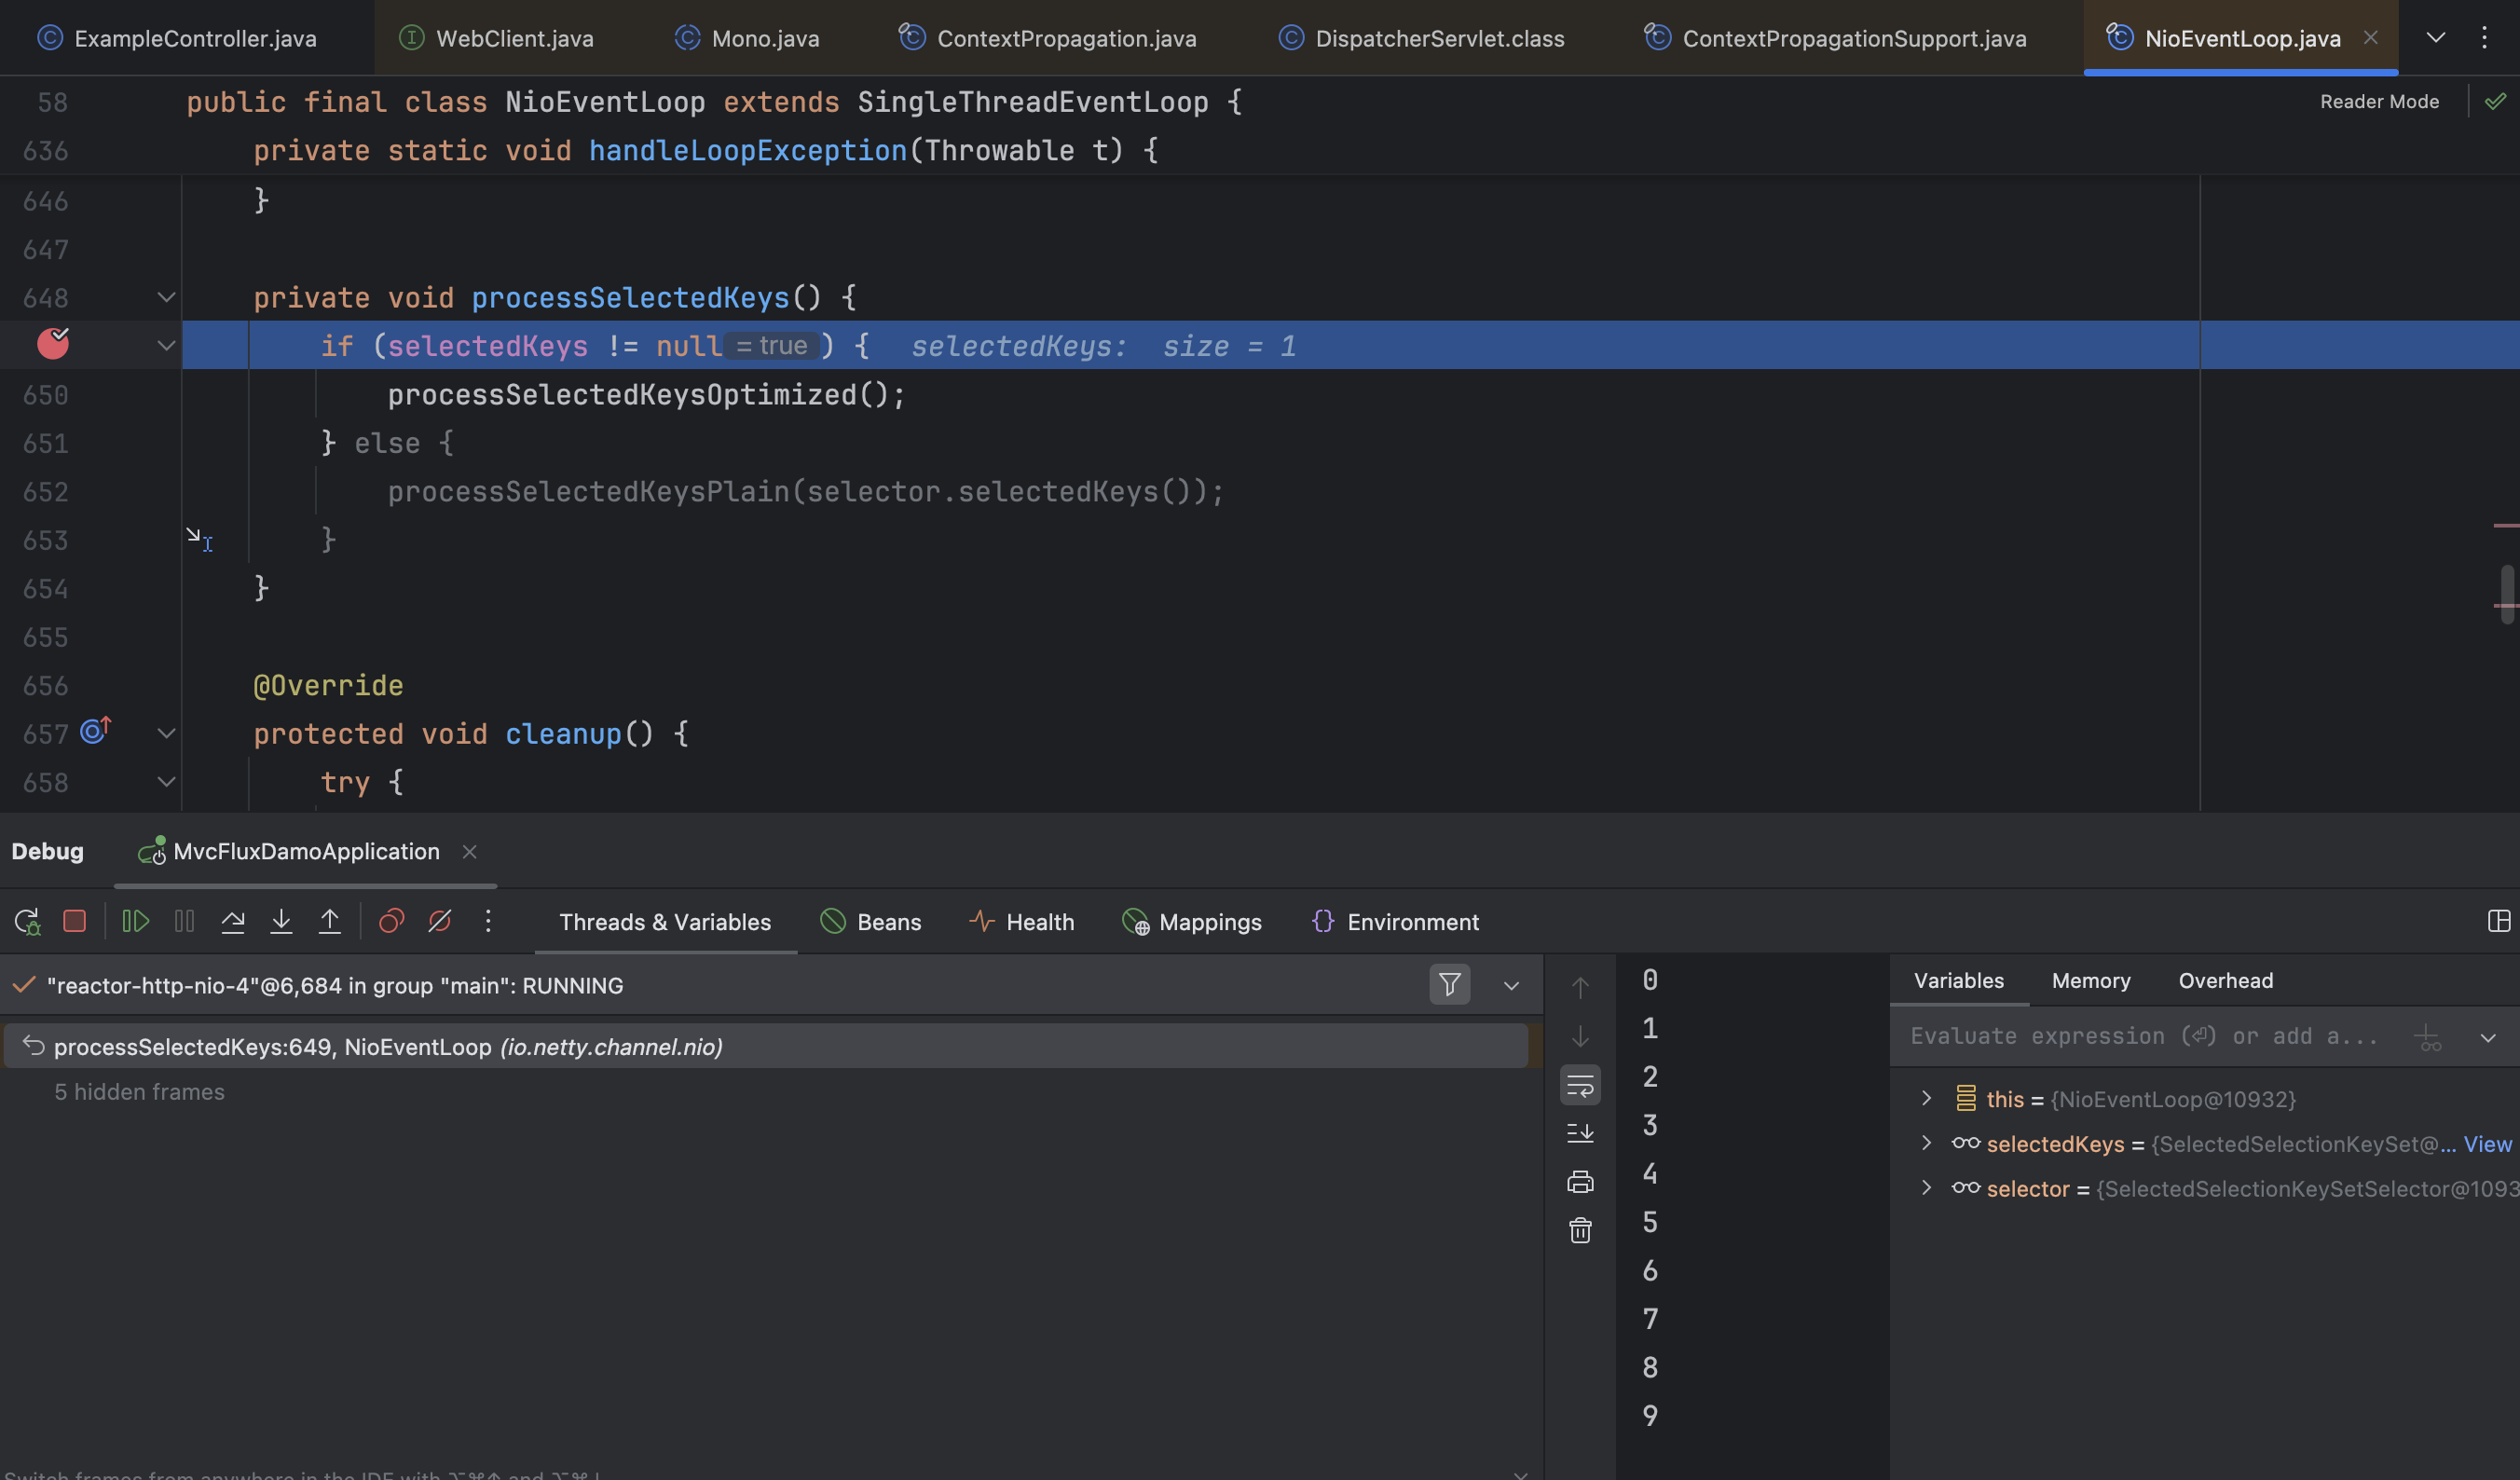This screenshot has width=2520, height=1480.
Task: Expand the selectedKeys variable node
Action: click(x=1926, y=1143)
